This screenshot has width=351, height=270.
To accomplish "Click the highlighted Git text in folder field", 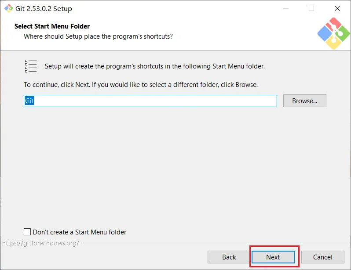I will pyautogui.click(x=29, y=101).
